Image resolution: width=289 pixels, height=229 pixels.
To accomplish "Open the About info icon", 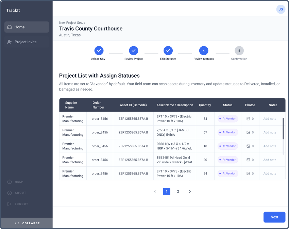I will click(x=10, y=193).
